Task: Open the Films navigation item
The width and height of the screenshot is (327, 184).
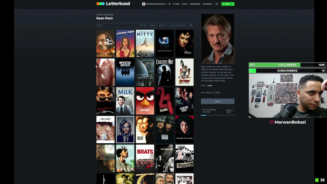Action: [x=176, y=4]
